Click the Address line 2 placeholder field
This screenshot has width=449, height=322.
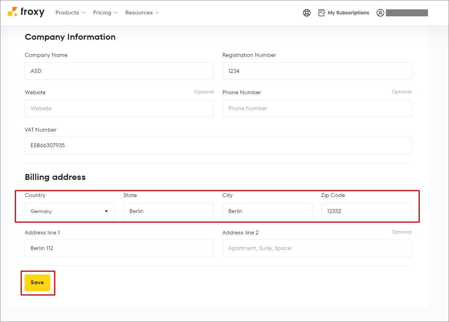click(x=317, y=248)
